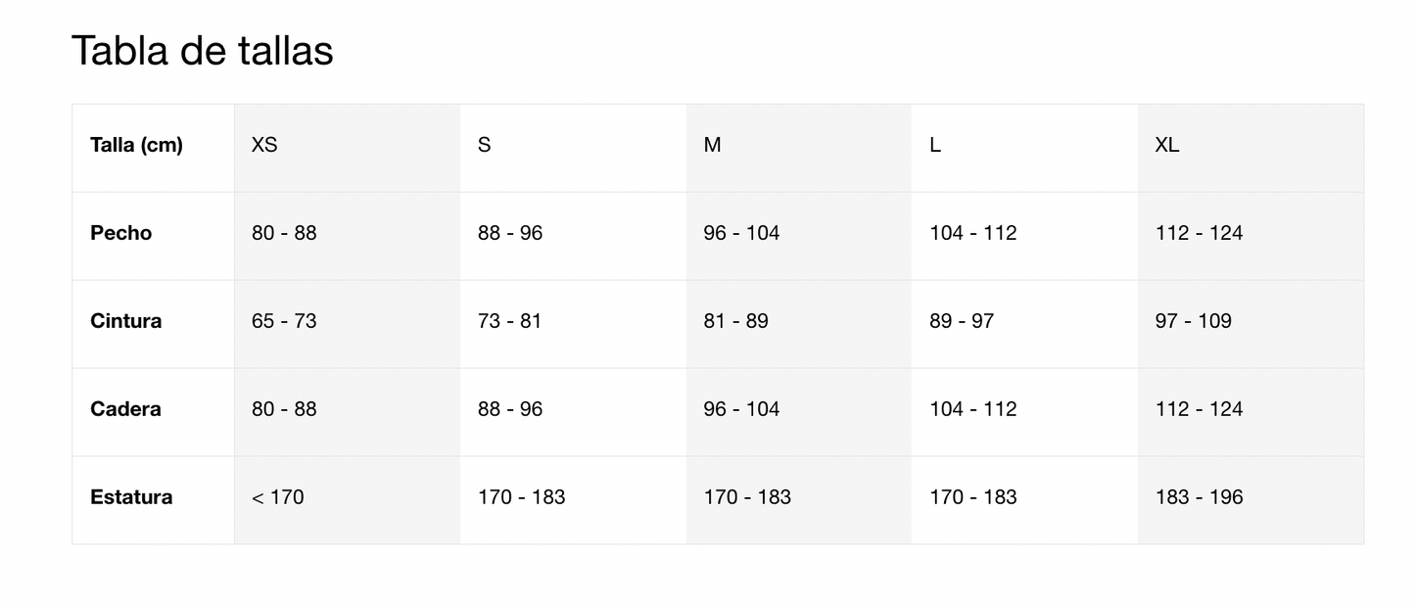Select the M size column header
Image resolution: width=1415 pixels, height=605 pixels.
pos(712,145)
